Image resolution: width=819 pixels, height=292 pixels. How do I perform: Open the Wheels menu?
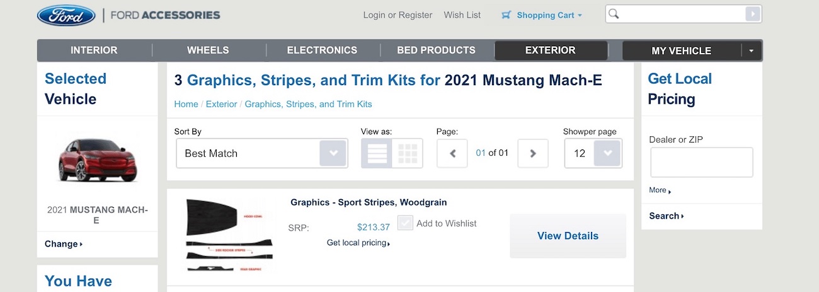pyautogui.click(x=208, y=50)
